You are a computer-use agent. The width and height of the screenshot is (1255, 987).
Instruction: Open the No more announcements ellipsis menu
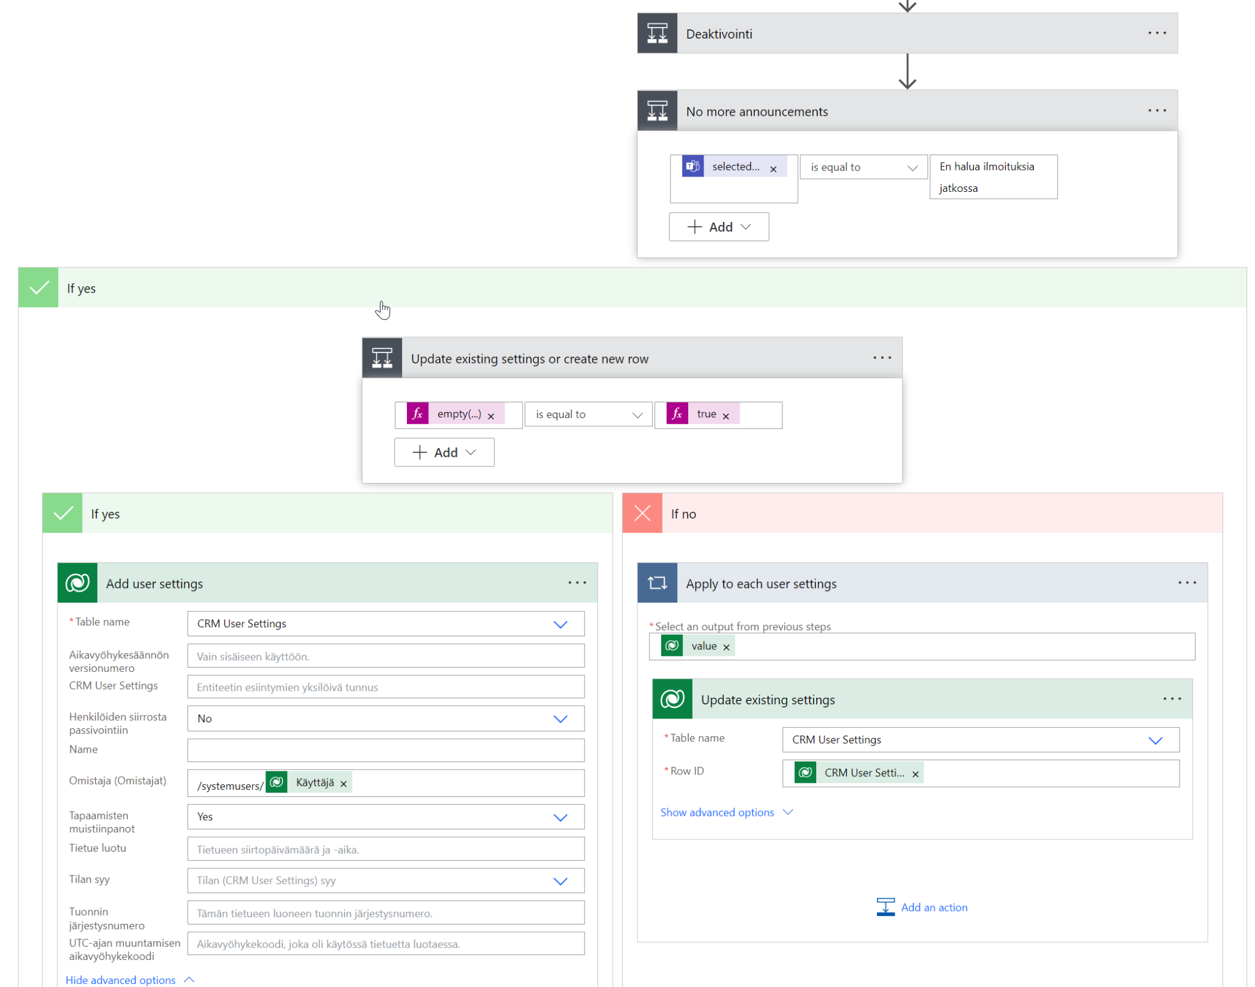(x=1156, y=111)
